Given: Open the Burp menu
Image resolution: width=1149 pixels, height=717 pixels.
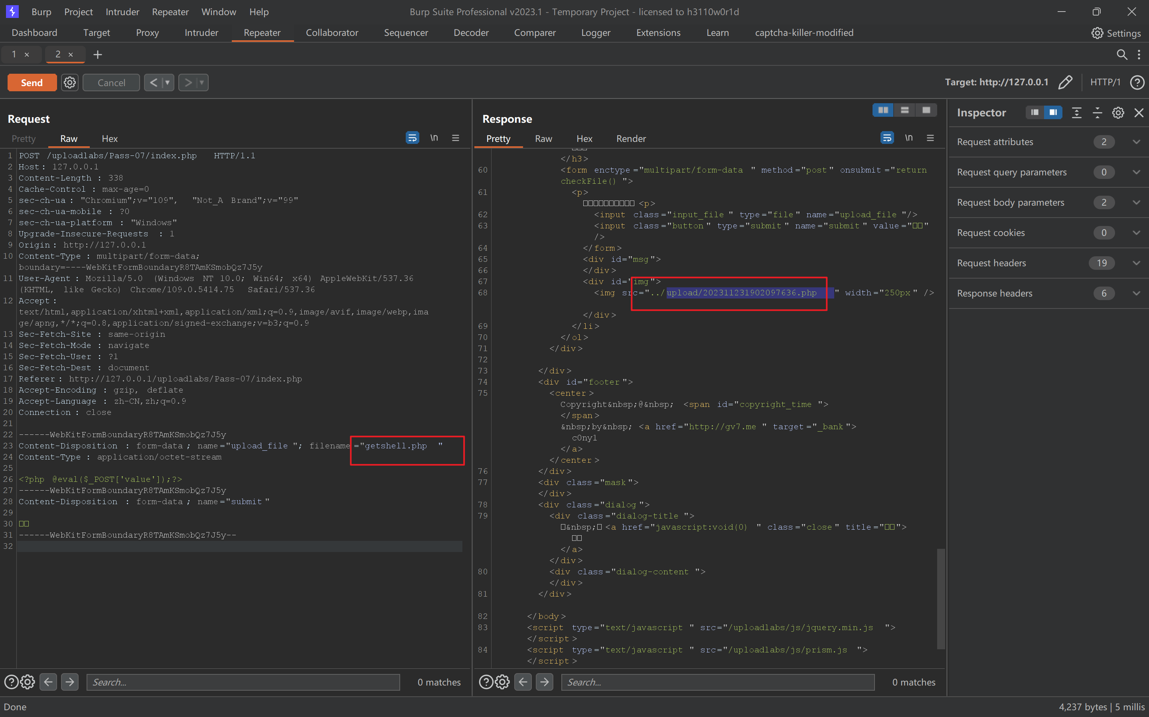Looking at the screenshot, I should 41,12.
